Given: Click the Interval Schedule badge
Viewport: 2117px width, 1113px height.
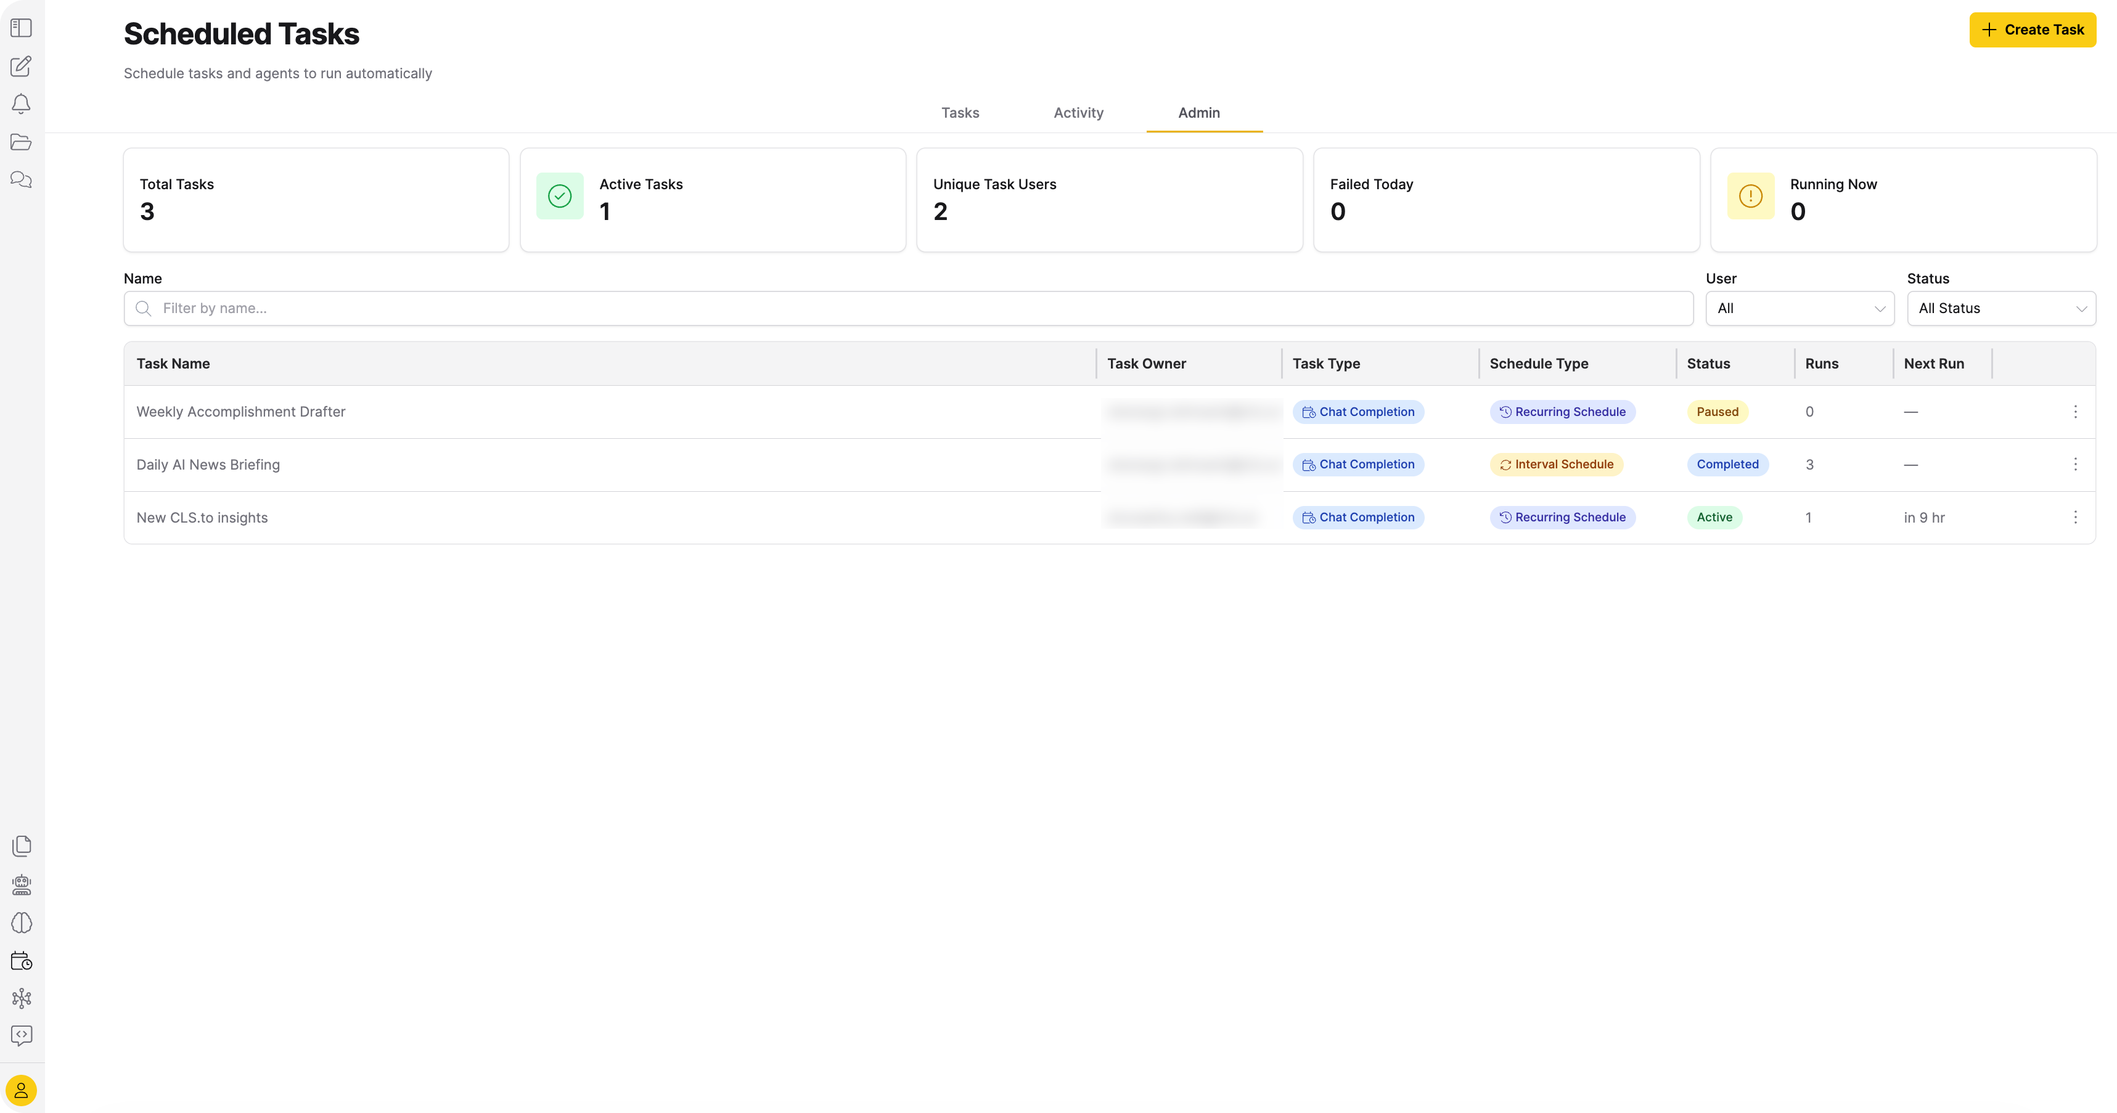Looking at the screenshot, I should click(x=1557, y=464).
